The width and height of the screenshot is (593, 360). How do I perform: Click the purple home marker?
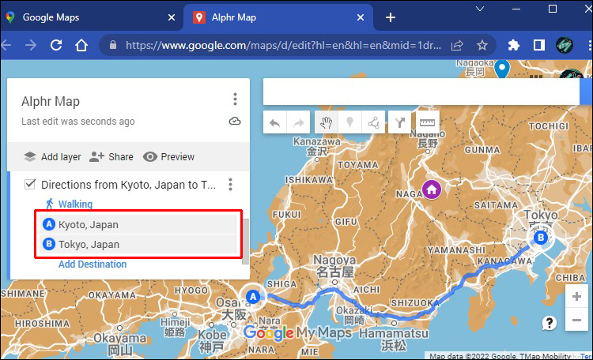pyautogui.click(x=432, y=189)
